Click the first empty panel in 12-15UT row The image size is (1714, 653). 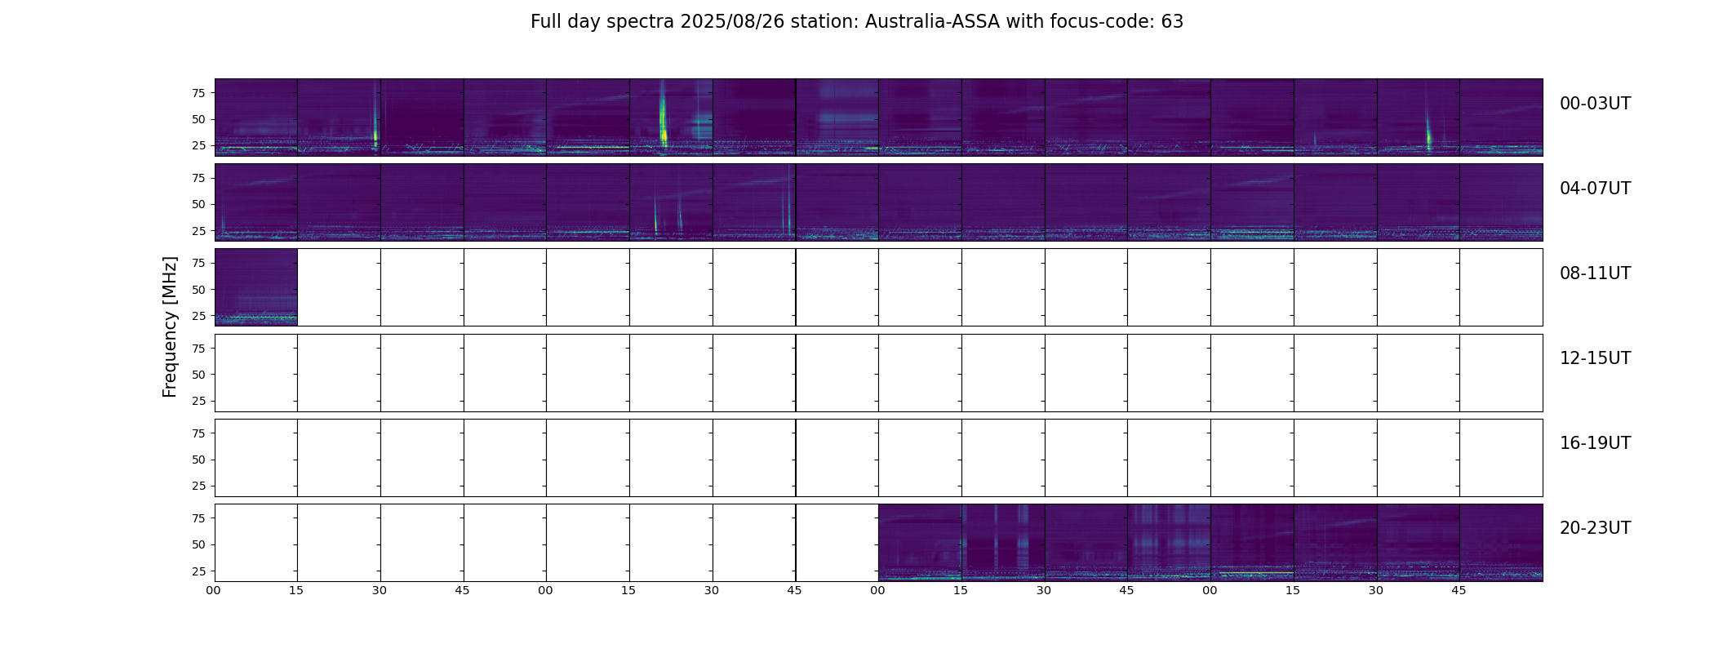[x=255, y=372]
